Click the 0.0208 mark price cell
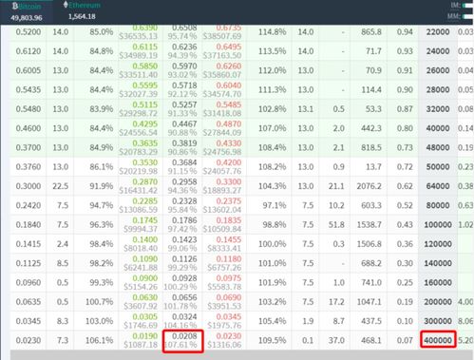The width and height of the screenshot is (474, 360). (183, 341)
